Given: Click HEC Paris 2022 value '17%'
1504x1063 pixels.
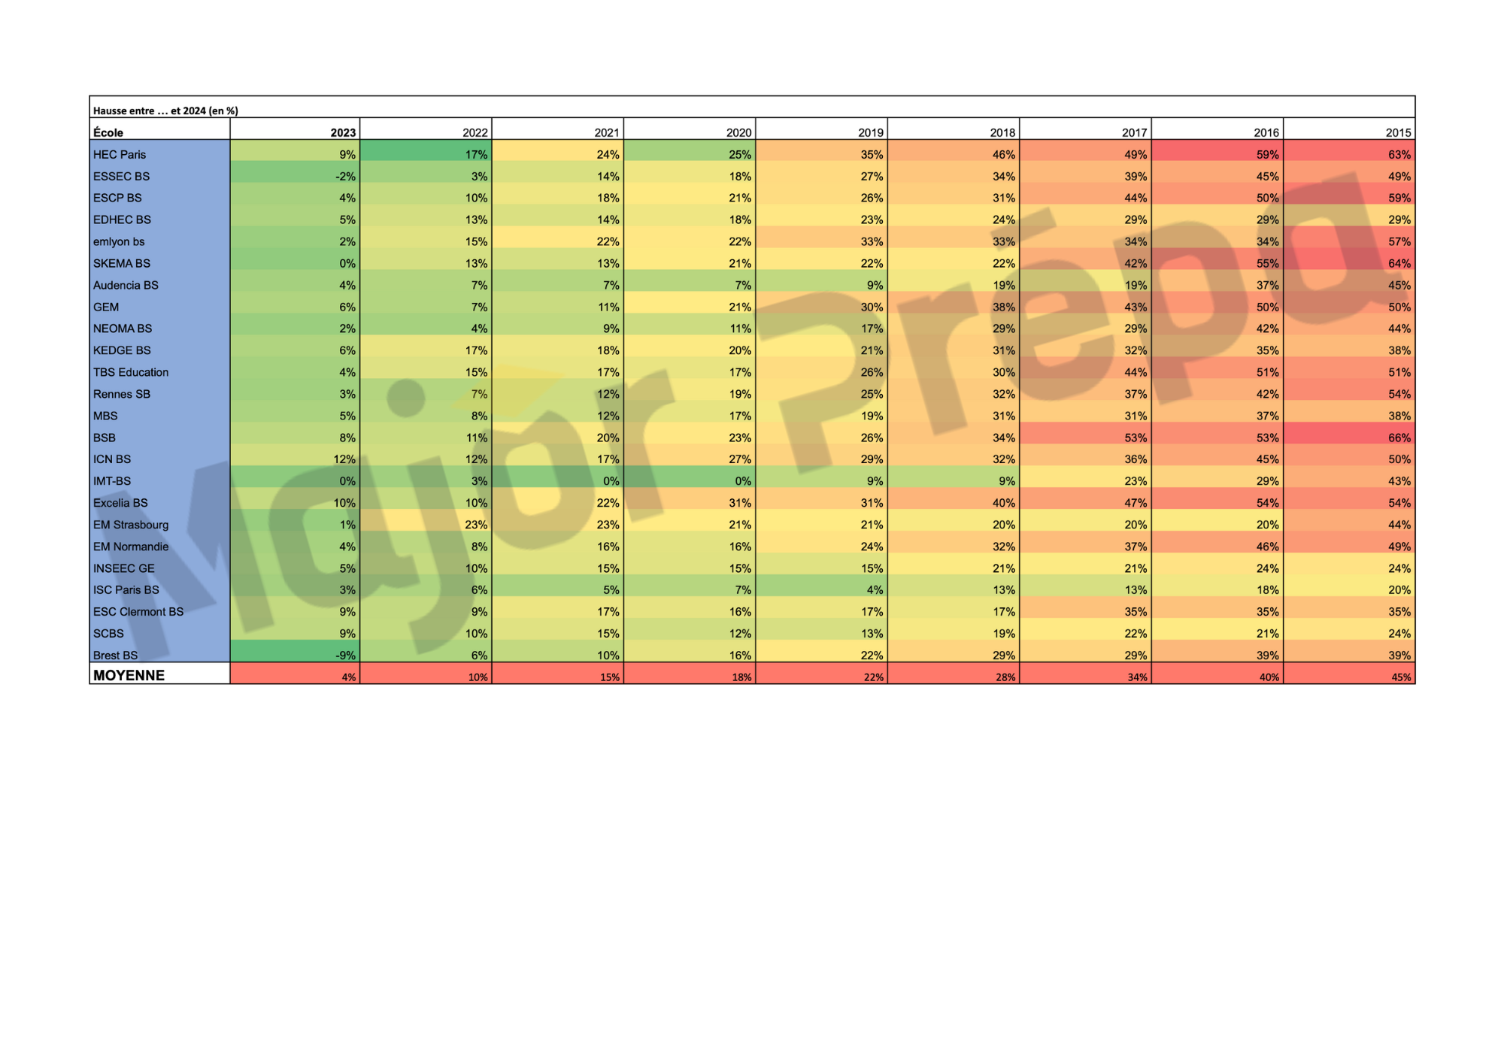Looking at the screenshot, I should [476, 154].
